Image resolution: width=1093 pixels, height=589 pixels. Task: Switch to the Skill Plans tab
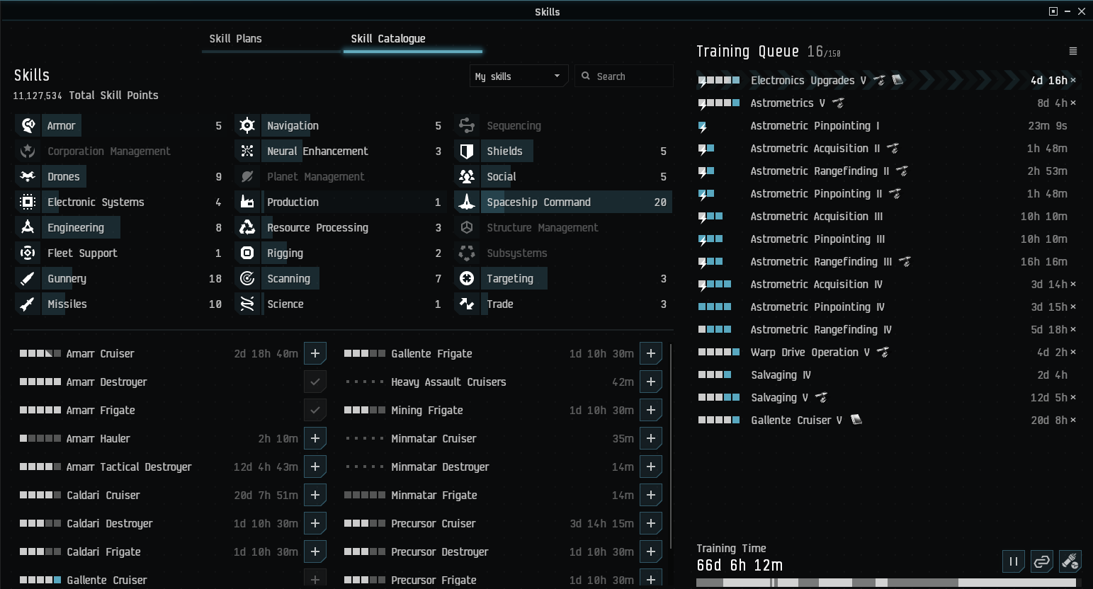(x=235, y=39)
